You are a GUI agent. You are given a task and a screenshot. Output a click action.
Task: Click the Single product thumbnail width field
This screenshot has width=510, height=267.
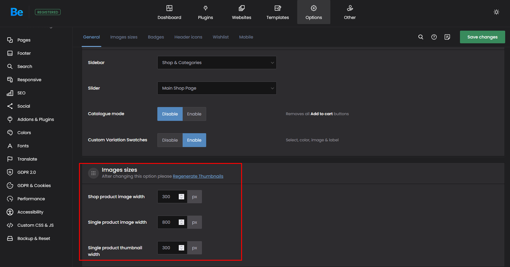tap(172, 248)
